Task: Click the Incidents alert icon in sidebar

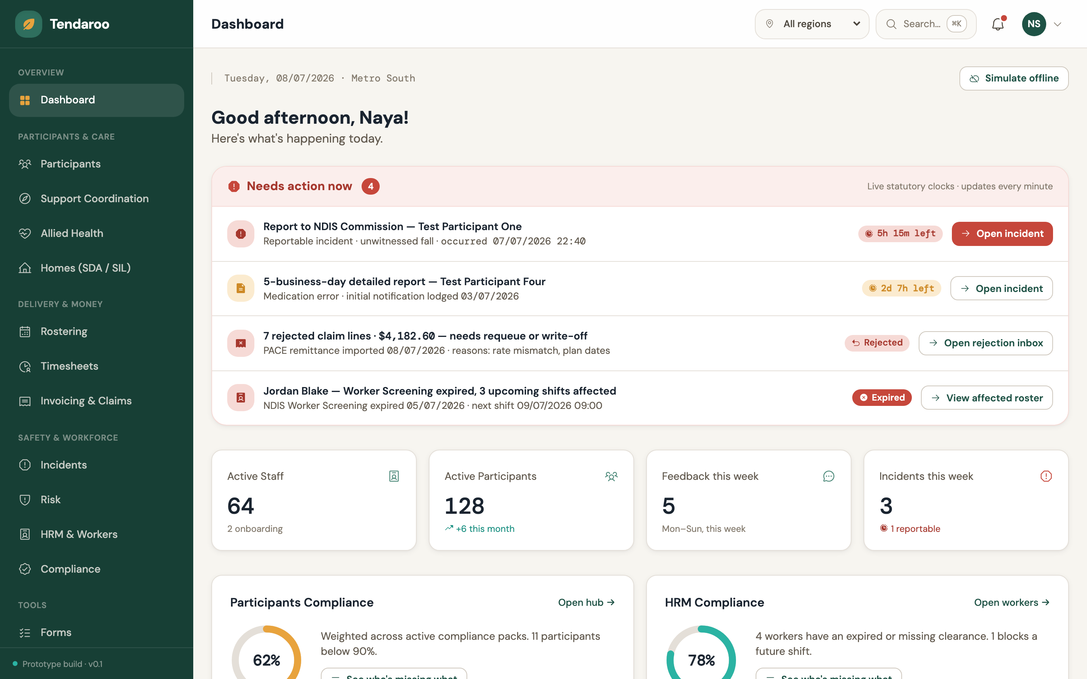Action: 25,465
